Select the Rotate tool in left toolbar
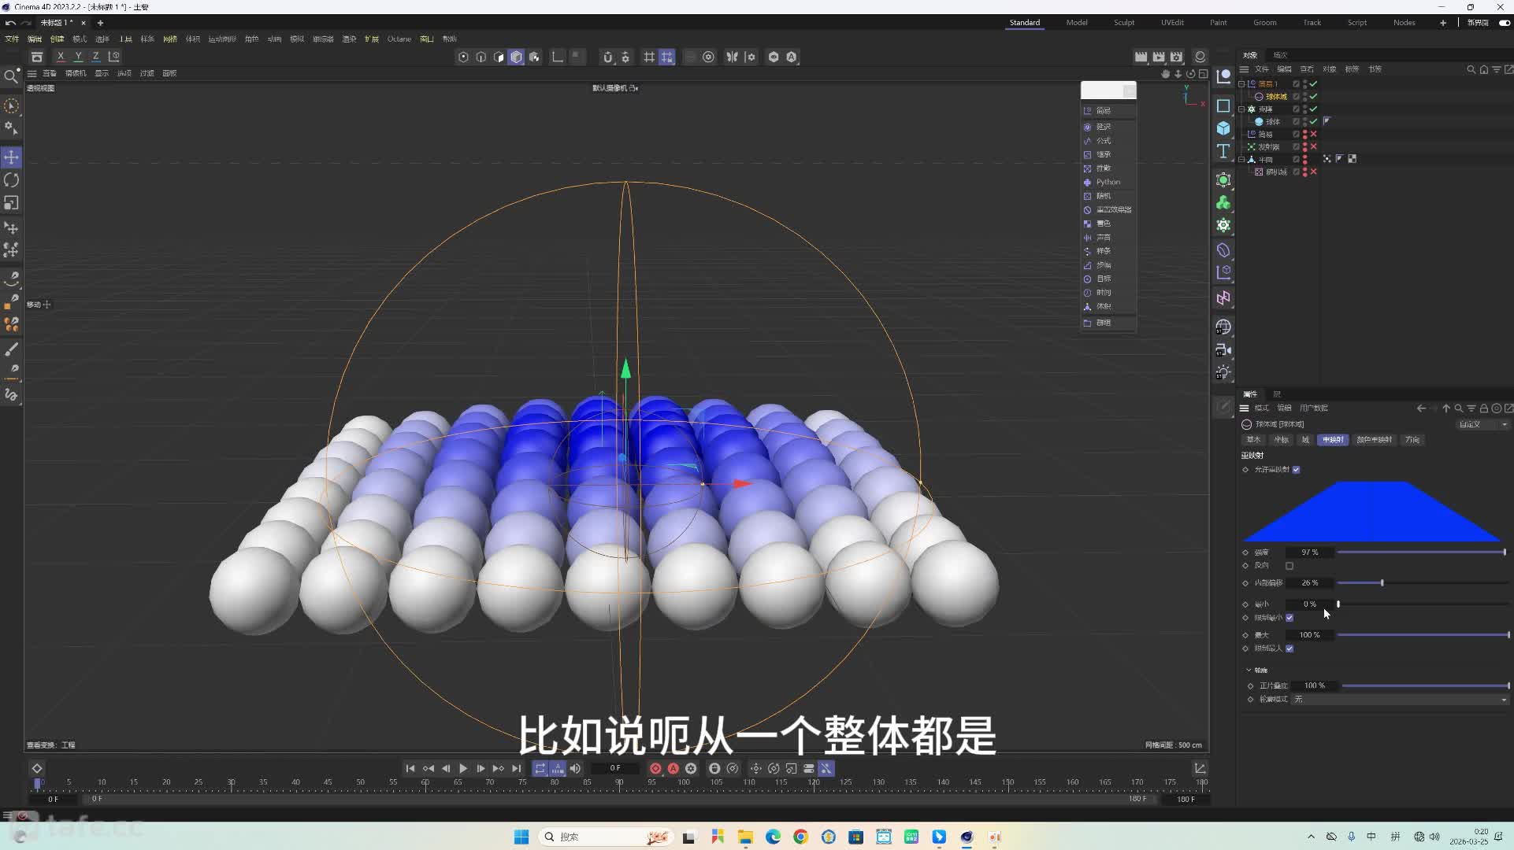The height and width of the screenshot is (850, 1514). point(11,180)
